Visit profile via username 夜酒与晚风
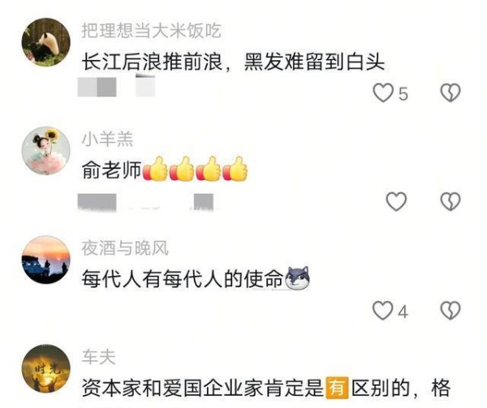 125,248
